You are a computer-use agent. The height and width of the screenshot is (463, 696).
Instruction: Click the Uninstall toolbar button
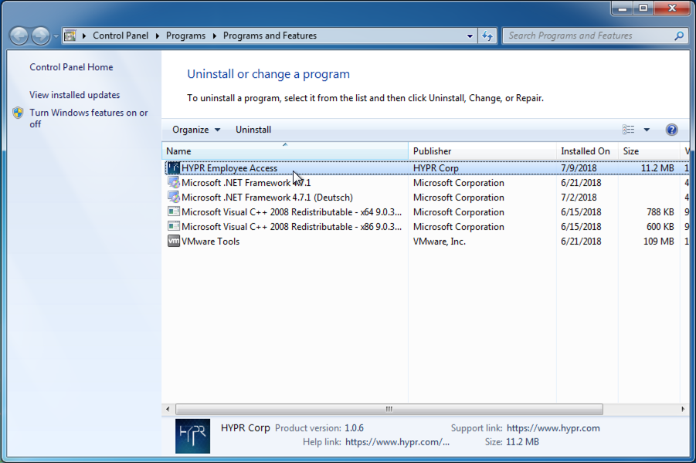pyautogui.click(x=253, y=130)
